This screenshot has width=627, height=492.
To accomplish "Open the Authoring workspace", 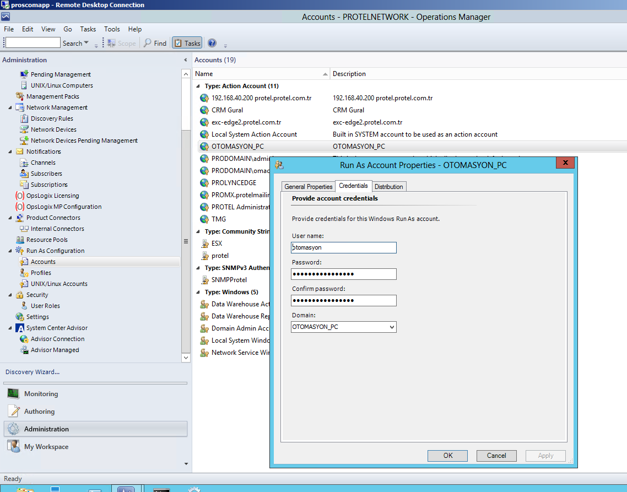I will 39,412.
